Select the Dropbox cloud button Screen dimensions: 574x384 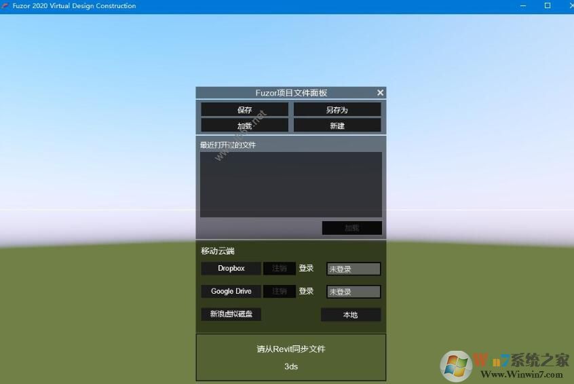(x=231, y=268)
